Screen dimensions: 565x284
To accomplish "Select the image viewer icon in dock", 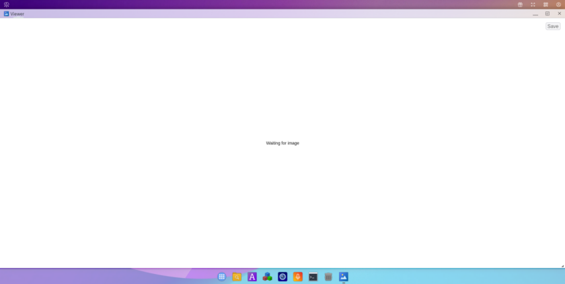I will pos(344,277).
